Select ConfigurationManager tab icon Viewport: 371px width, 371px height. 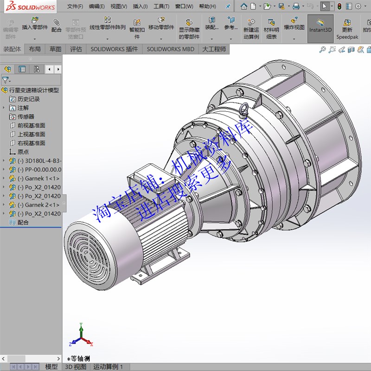(37, 69)
